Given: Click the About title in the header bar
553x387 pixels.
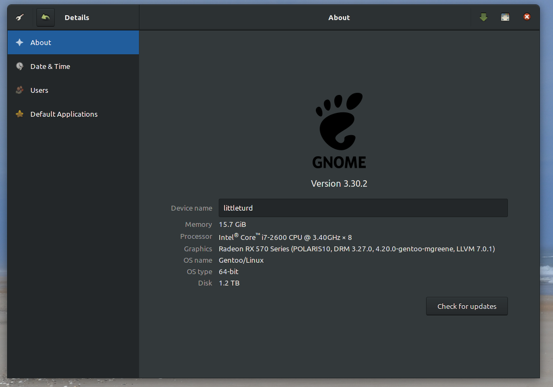Looking at the screenshot, I should tap(339, 17).
